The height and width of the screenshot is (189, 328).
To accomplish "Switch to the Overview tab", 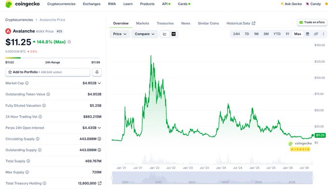I will coord(121,23).
